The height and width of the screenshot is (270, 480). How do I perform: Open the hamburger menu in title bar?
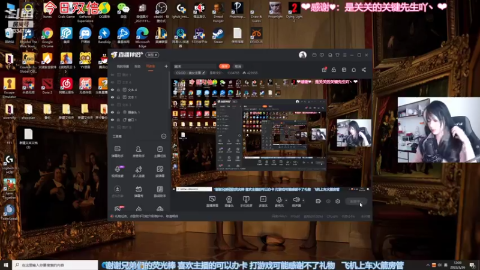[x=344, y=55]
